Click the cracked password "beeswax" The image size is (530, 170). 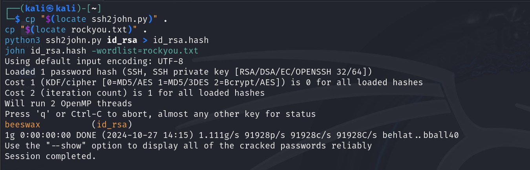click(x=23, y=125)
